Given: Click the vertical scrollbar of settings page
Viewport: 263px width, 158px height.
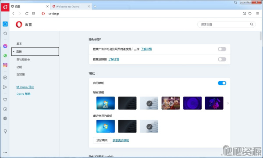Looking at the screenshot, I should (261, 36).
